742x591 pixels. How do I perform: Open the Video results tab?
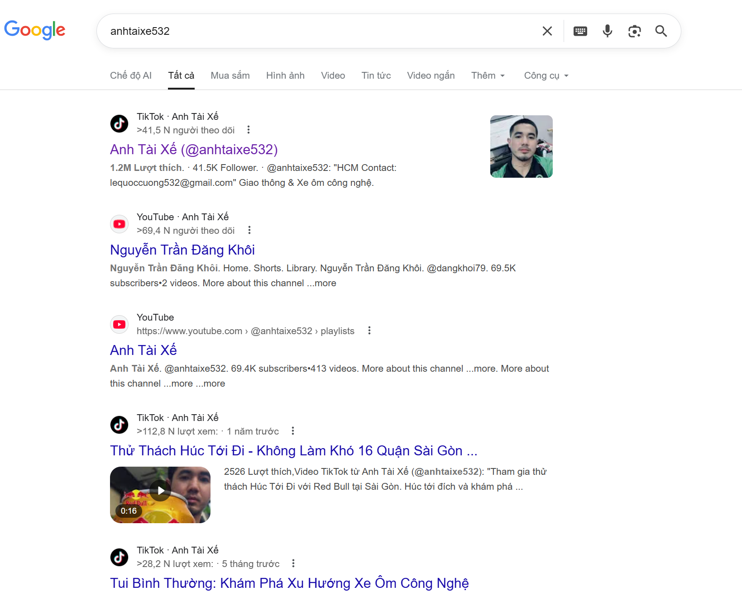[333, 76]
